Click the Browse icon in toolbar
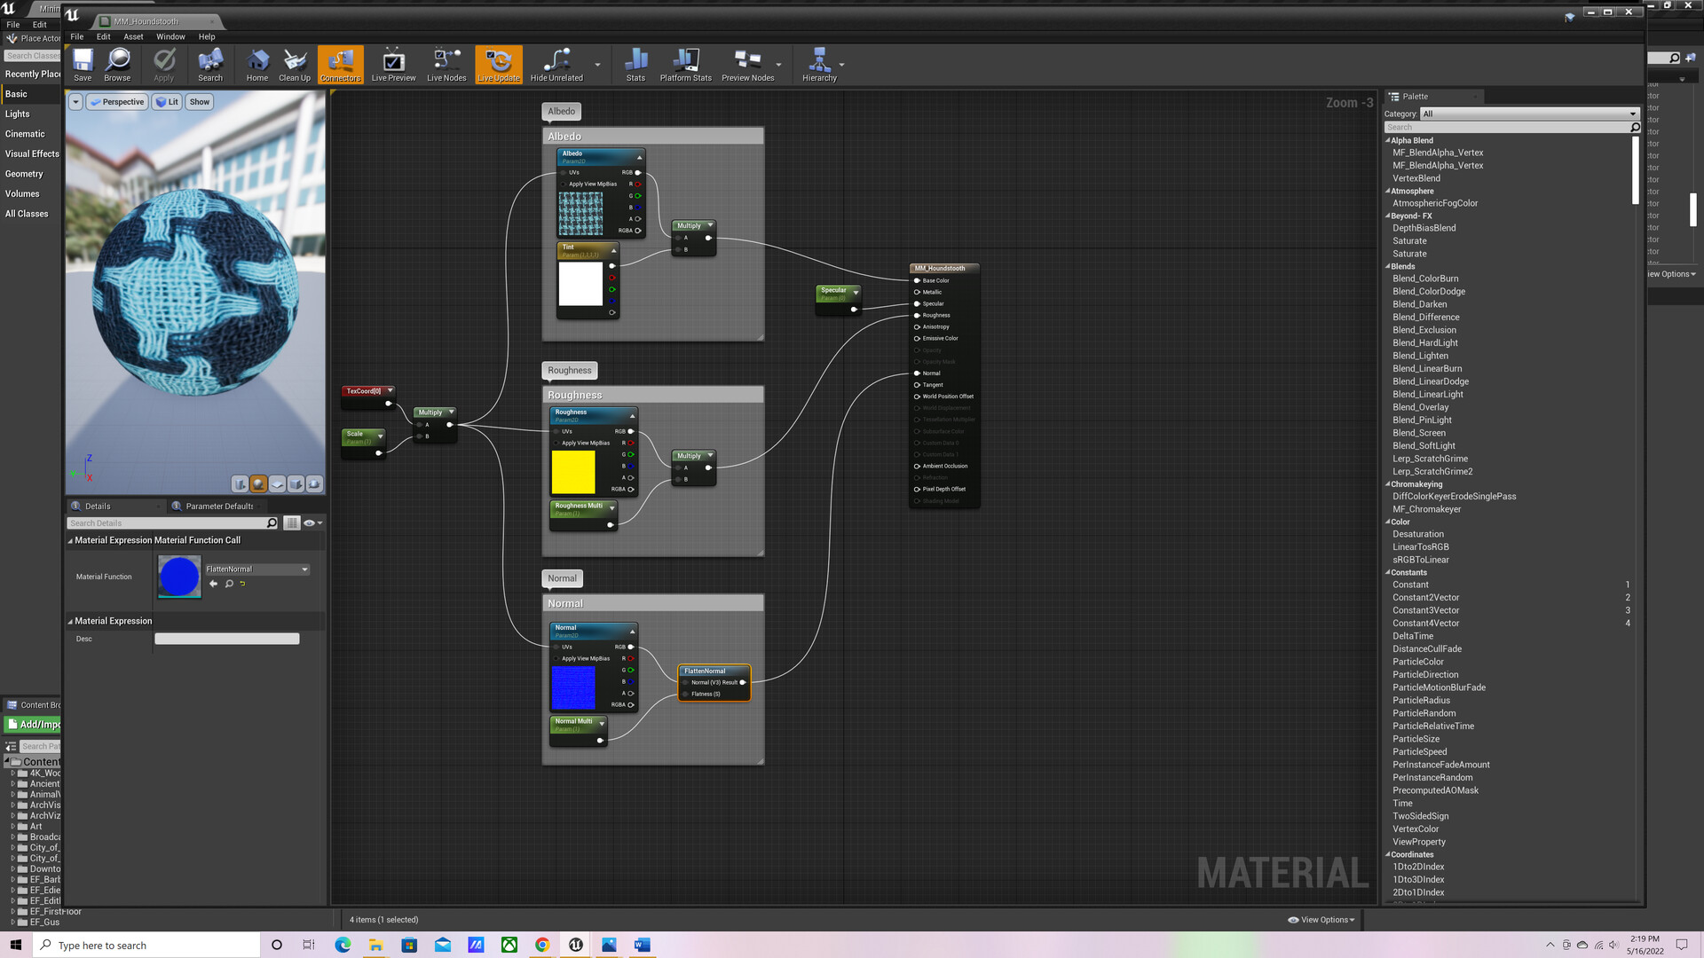Screen dimensions: 1704x958 pos(117,64)
